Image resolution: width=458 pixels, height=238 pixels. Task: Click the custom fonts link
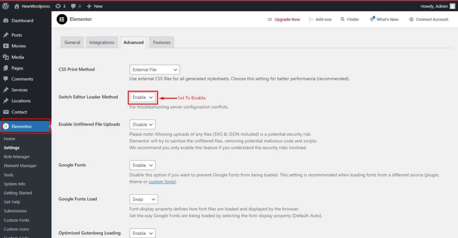click(162, 181)
